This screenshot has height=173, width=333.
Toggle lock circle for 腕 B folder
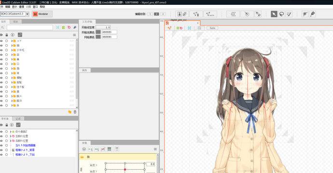7,101
